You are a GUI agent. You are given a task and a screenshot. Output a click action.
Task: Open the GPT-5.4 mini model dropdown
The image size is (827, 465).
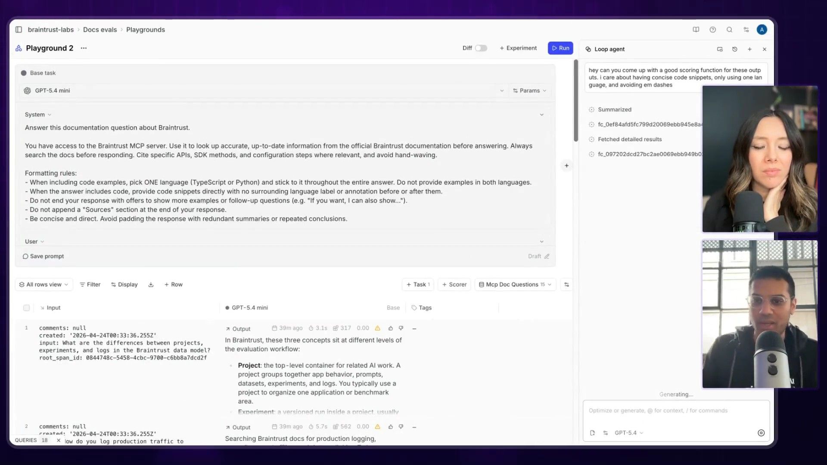coord(264,91)
